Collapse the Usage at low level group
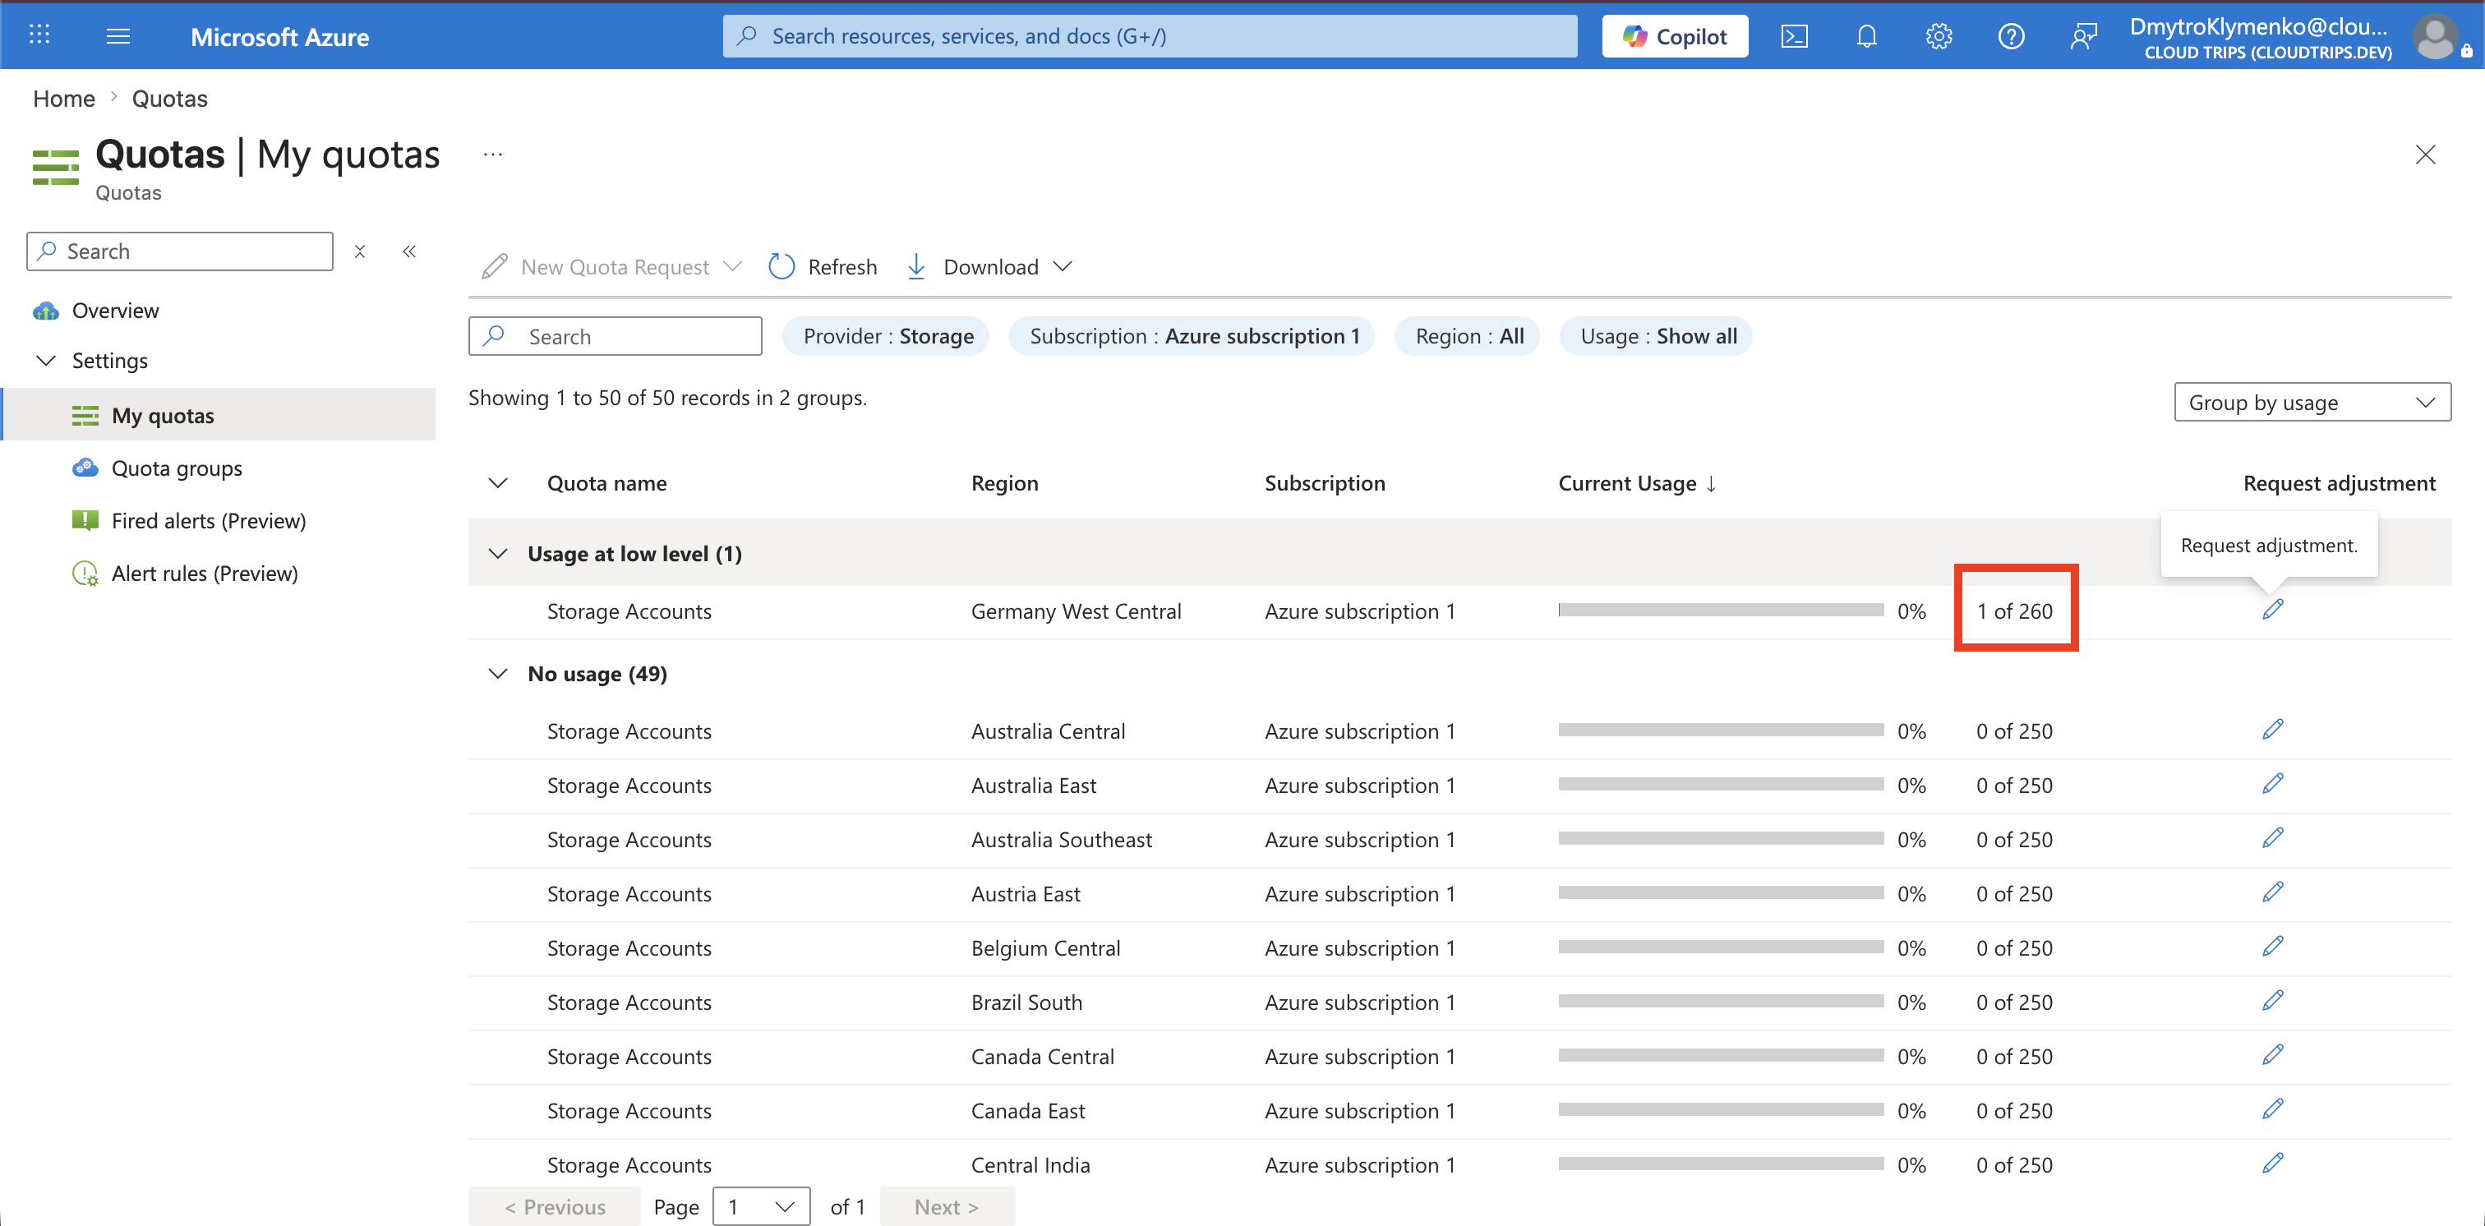This screenshot has width=2485, height=1226. click(x=498, y=554)
